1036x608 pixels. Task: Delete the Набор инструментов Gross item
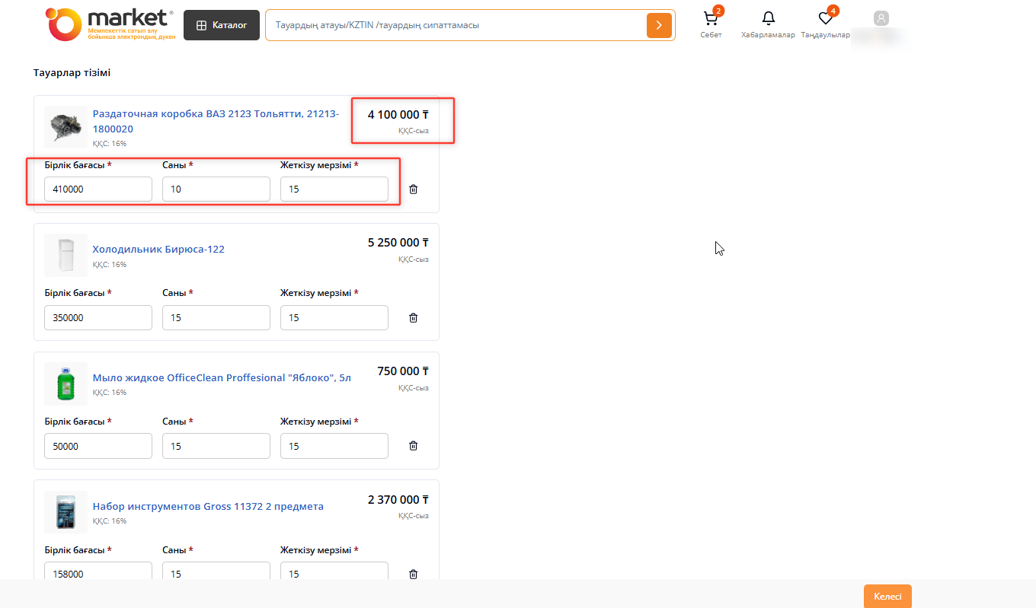point(413,575)
